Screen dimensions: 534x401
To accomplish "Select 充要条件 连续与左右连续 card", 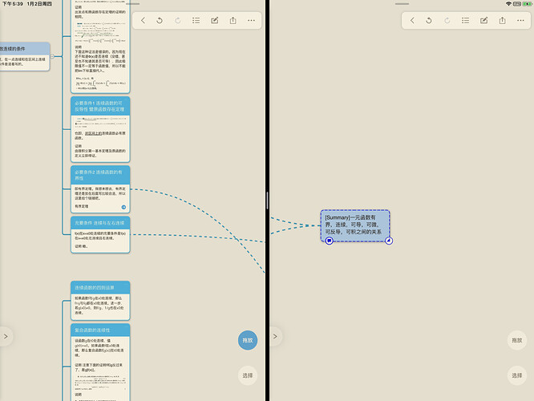I will pyautogui.click(x=100, y=234).
